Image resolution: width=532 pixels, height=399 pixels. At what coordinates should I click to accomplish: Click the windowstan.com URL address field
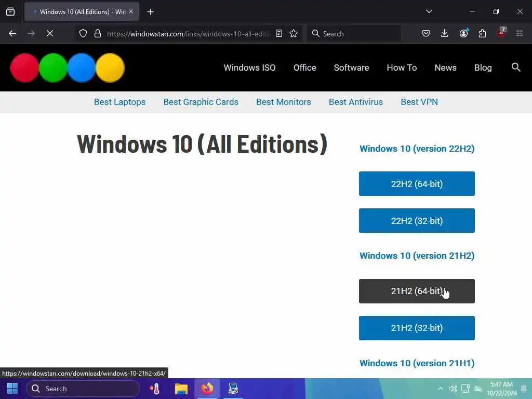[x=188, y=34]
